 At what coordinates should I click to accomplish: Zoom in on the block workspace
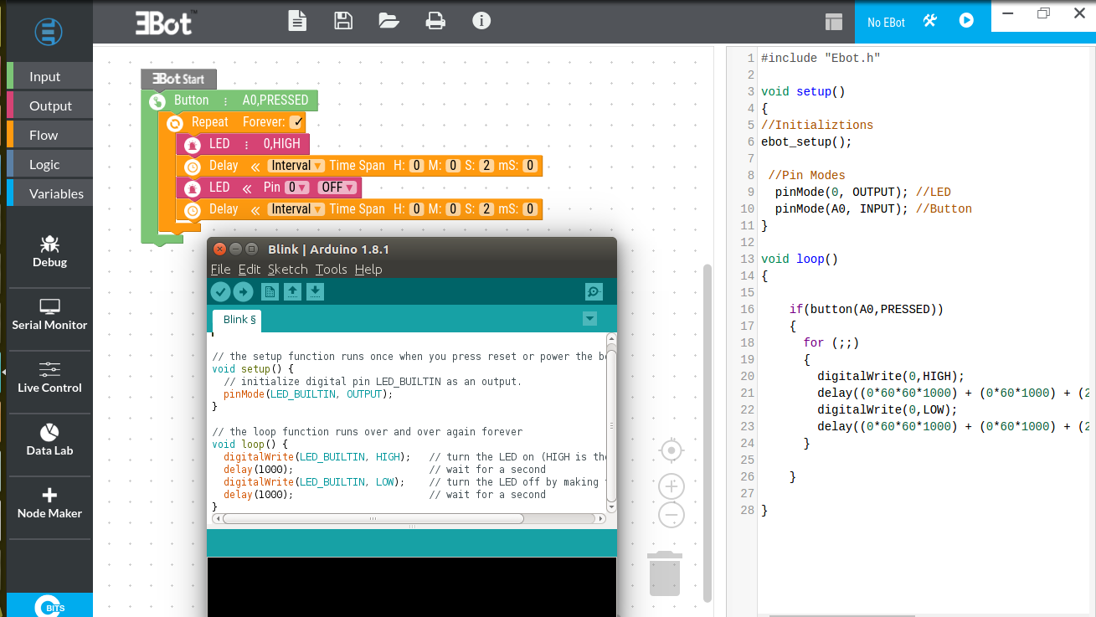click(671, 486)
